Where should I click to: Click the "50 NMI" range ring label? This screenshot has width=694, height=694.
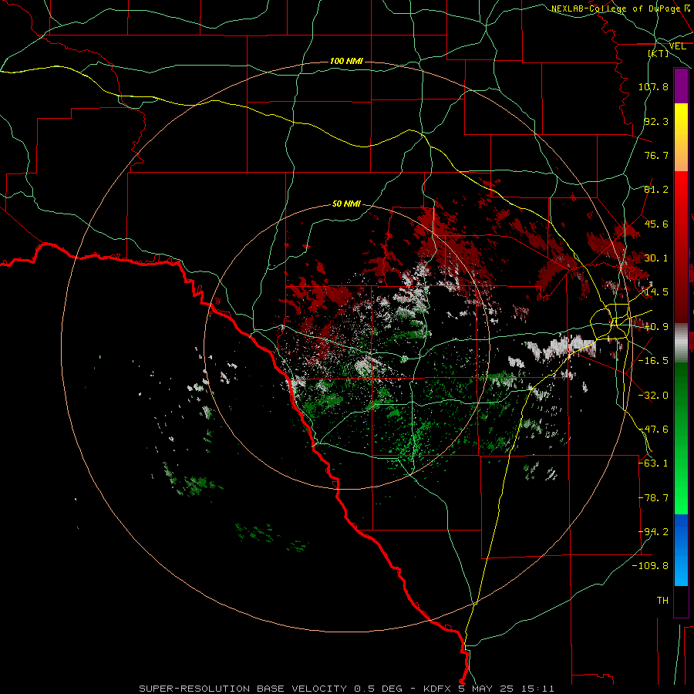(x=346, y=204)
